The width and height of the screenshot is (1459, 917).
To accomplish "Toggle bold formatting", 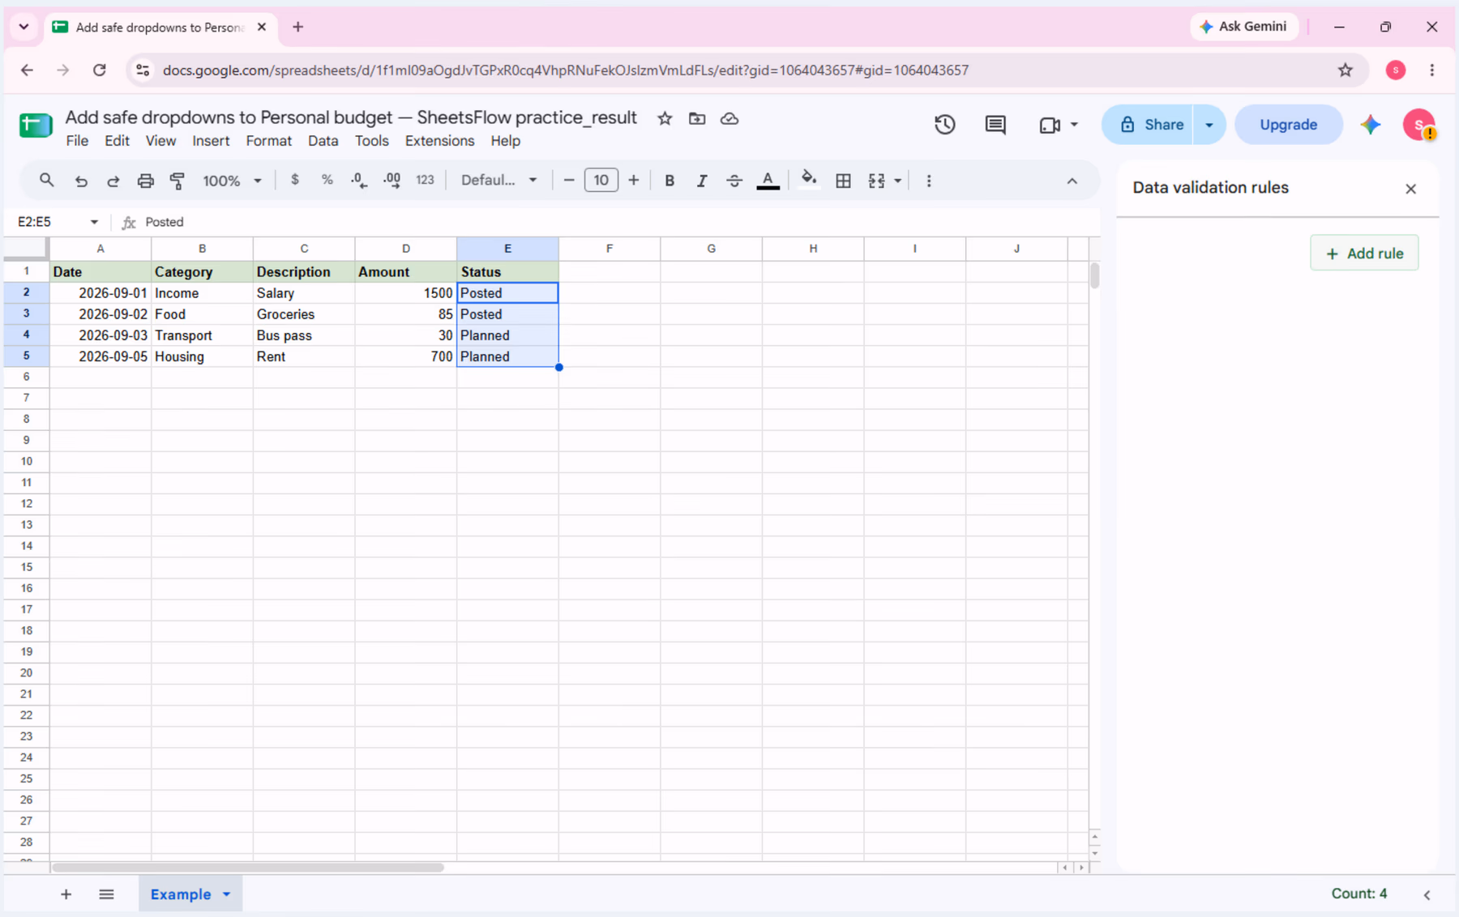I will point(670,181).
